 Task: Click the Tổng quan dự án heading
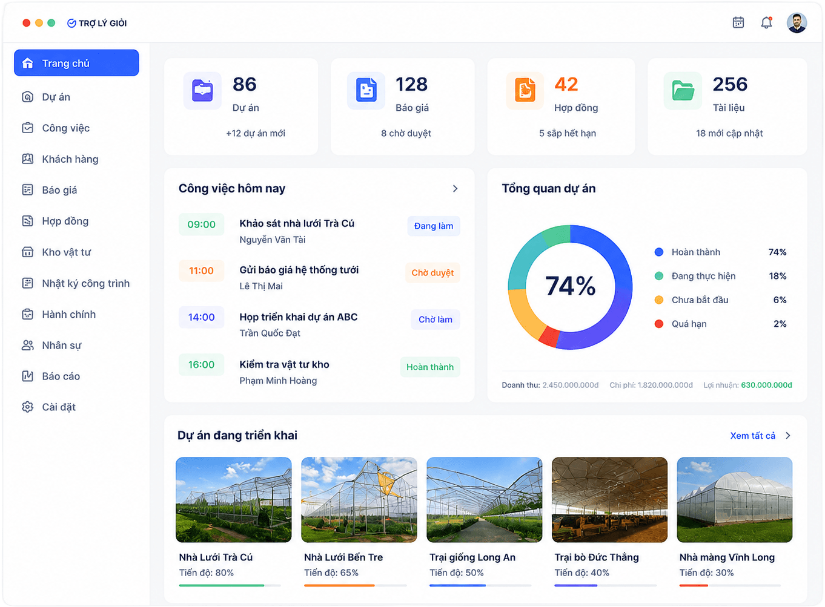[x=549, y=189]
